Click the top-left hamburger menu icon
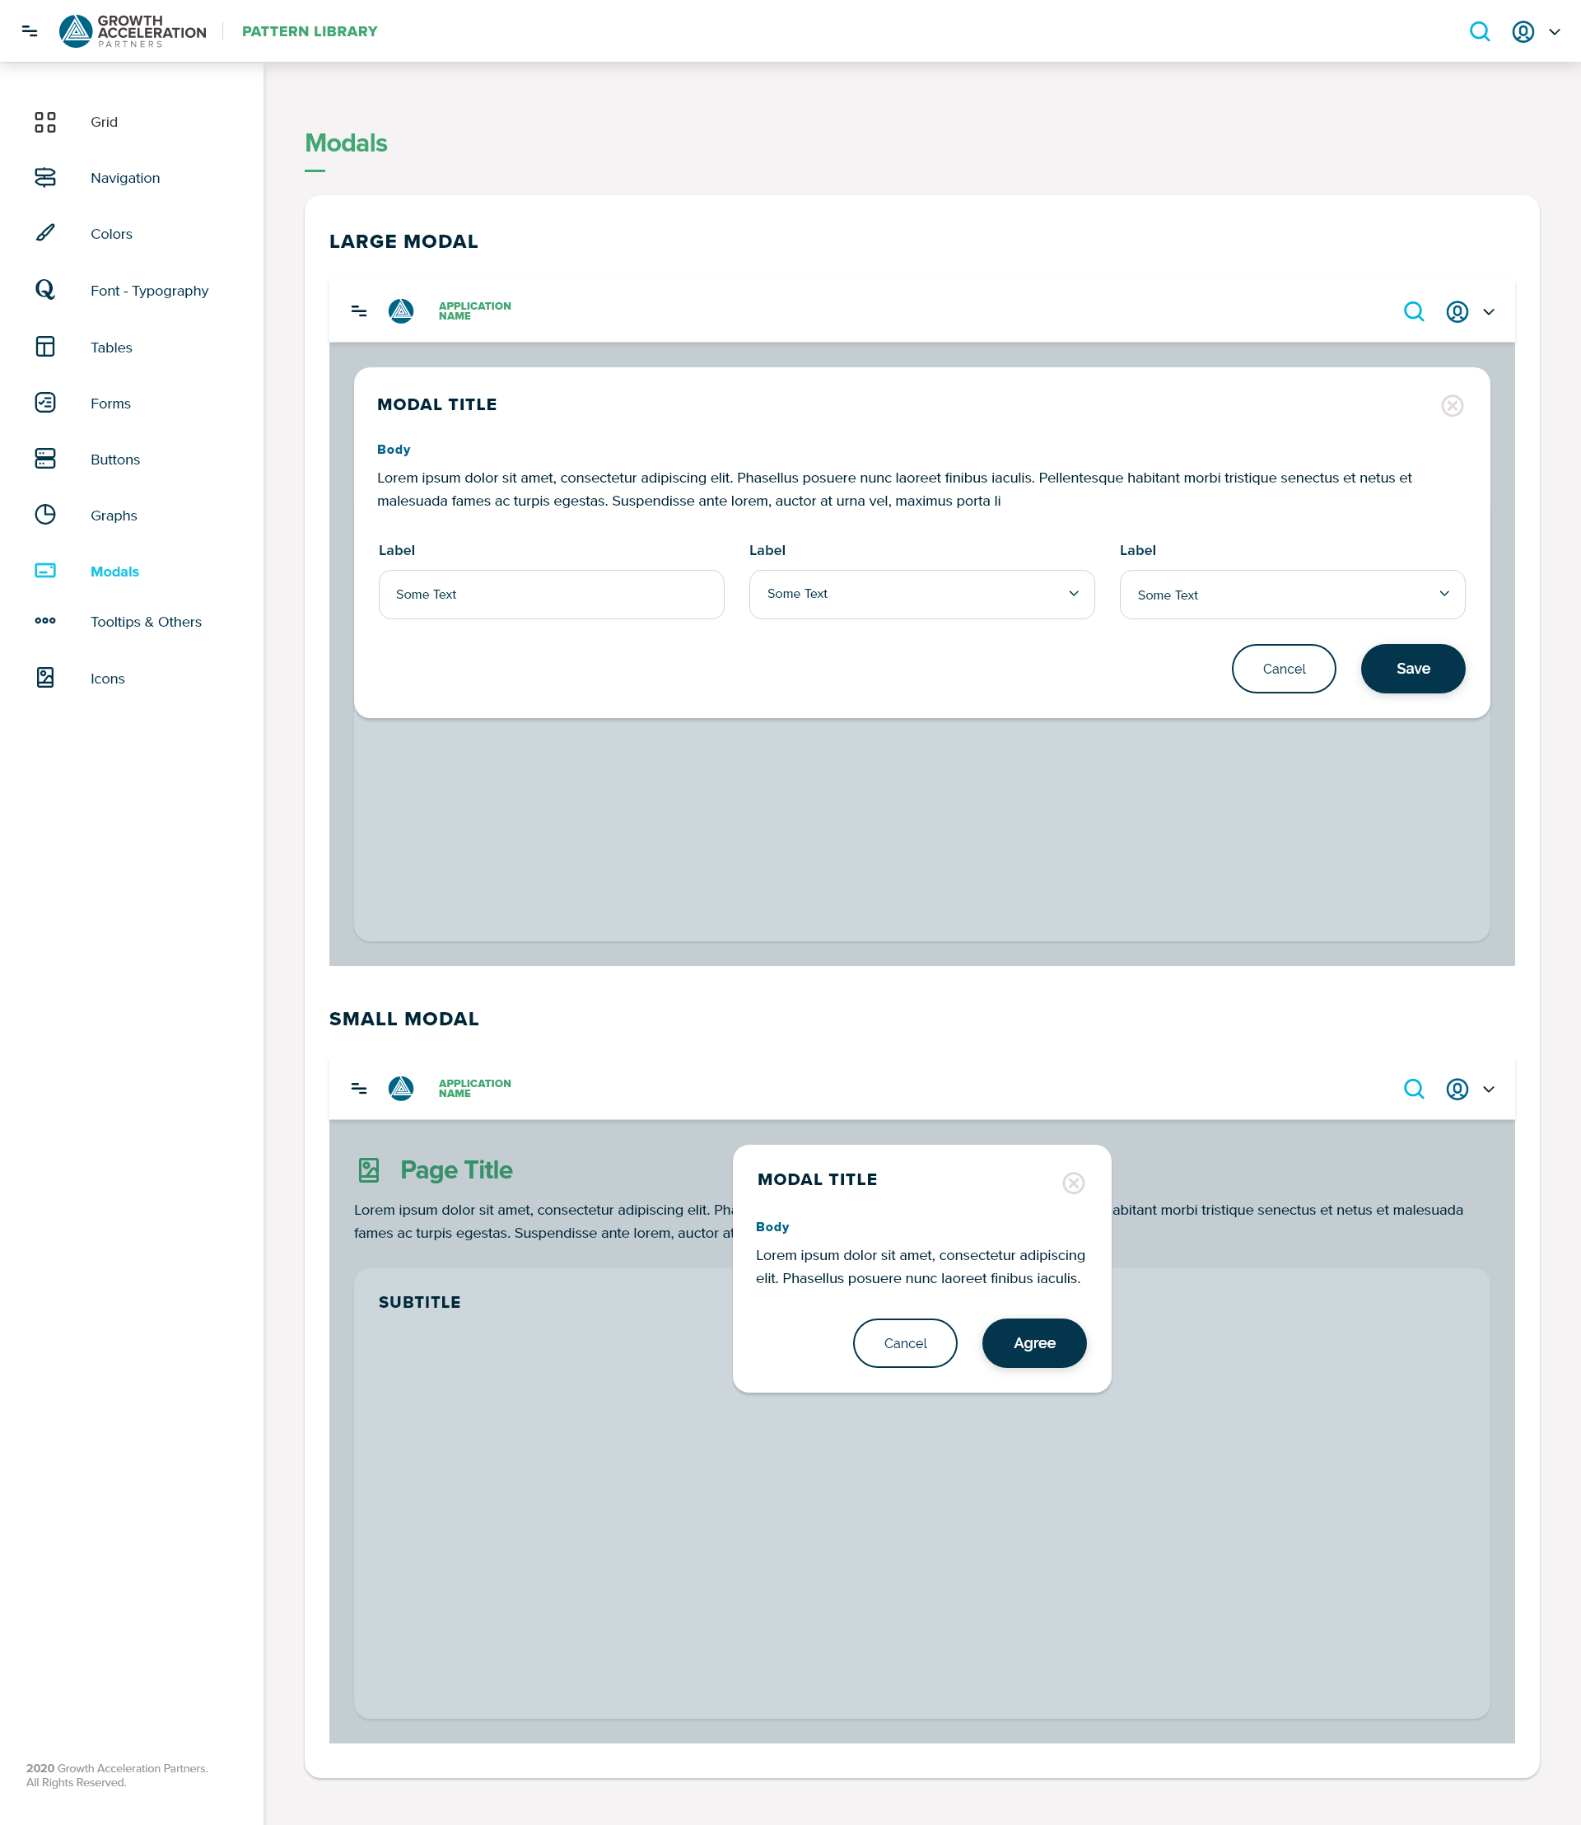Screen dimensions: 1581x1825 (x=29, y=32)
